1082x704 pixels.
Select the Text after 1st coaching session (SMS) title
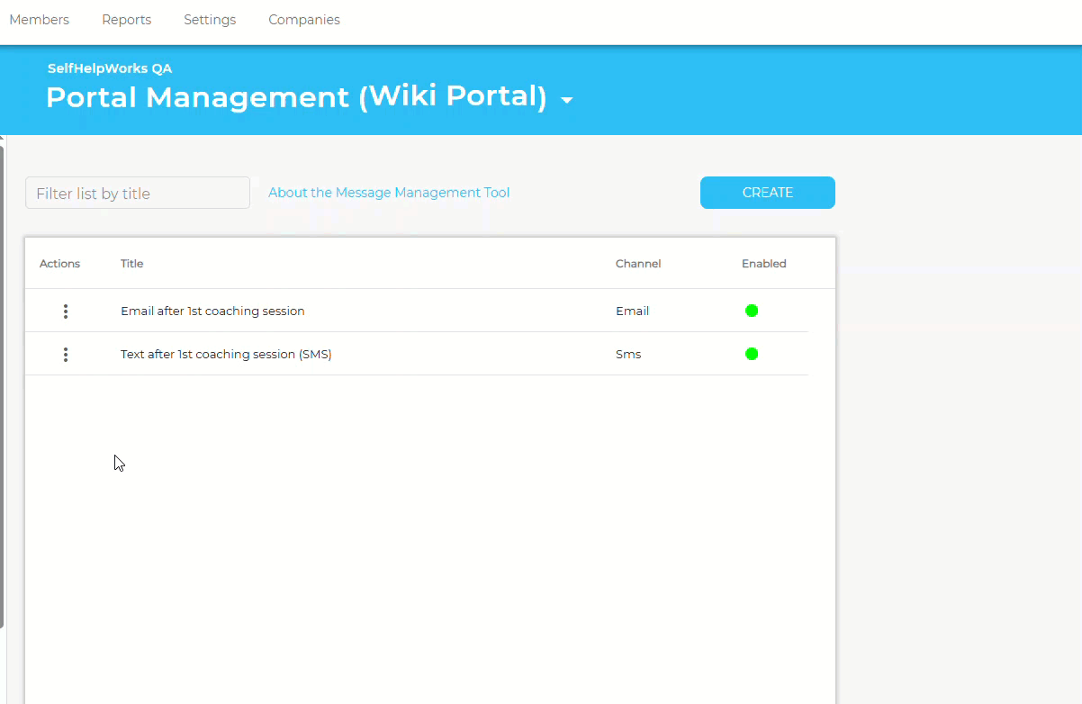tap(226, 355)
